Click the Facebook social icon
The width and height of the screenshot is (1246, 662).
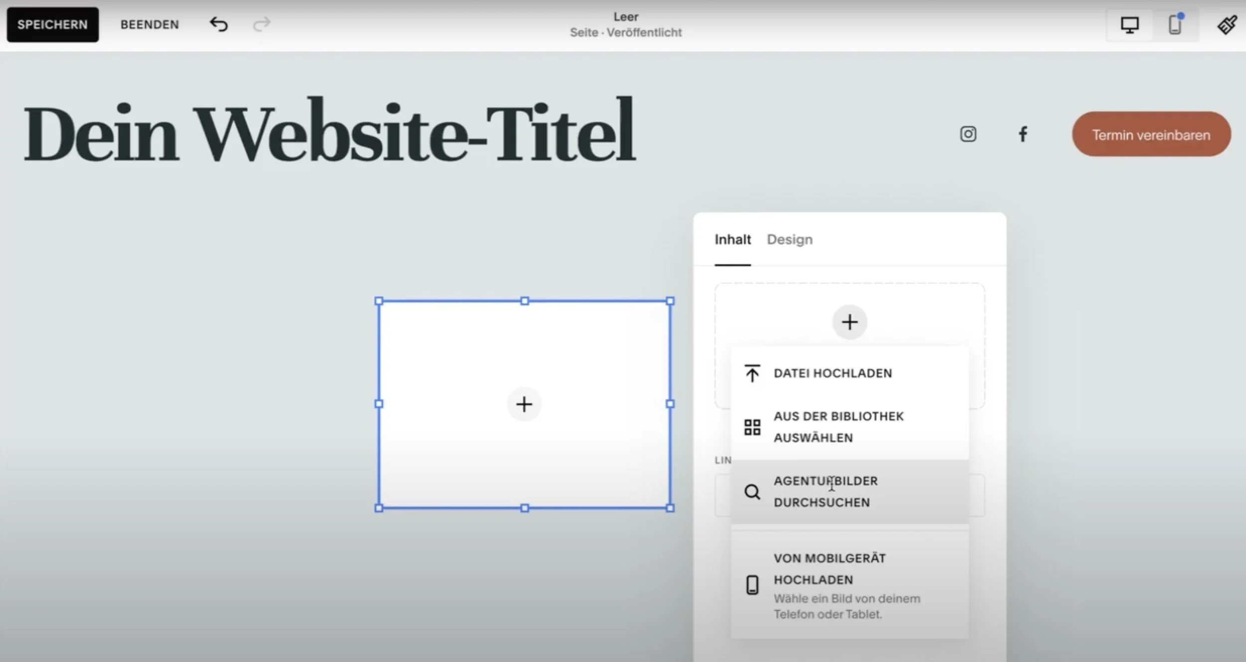click(x=1023, y=134)
